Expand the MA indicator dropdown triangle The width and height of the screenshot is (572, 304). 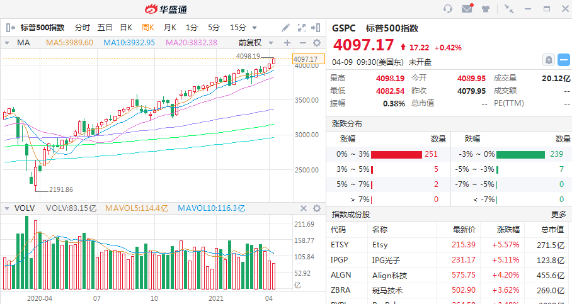point(6,43)
